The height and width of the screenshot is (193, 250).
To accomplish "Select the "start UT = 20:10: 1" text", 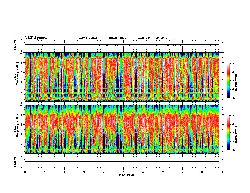I will pyautogui.click(x=152, y=38).
